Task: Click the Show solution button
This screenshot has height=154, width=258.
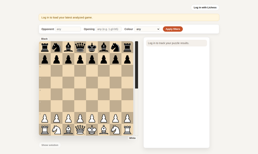Action: coord(50,145)
